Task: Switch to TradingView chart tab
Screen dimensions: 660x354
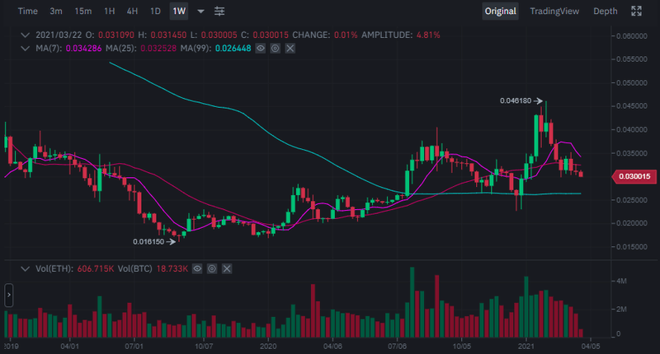Action: 554,12
